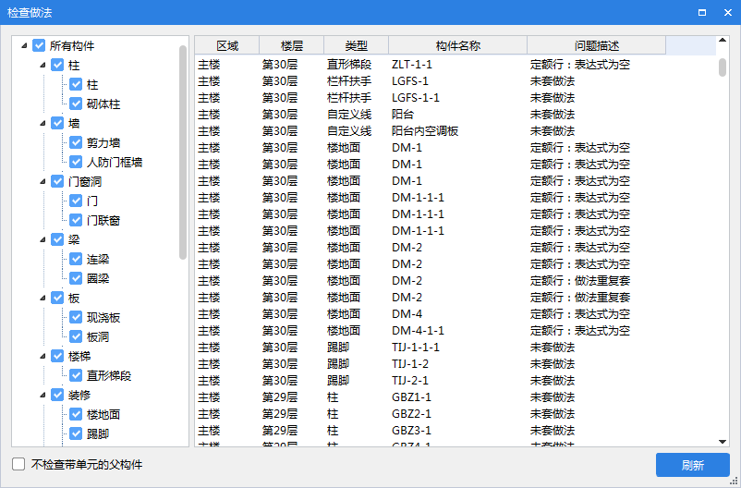
Task: Sort by 区域 column header
Action: 227,45
